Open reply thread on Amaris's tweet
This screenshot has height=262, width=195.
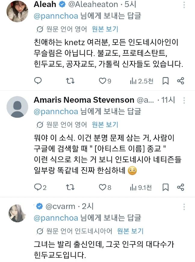(40, 187)
